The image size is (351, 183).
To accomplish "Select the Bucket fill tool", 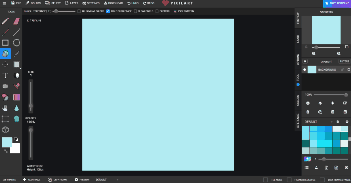I will [5, 54].
